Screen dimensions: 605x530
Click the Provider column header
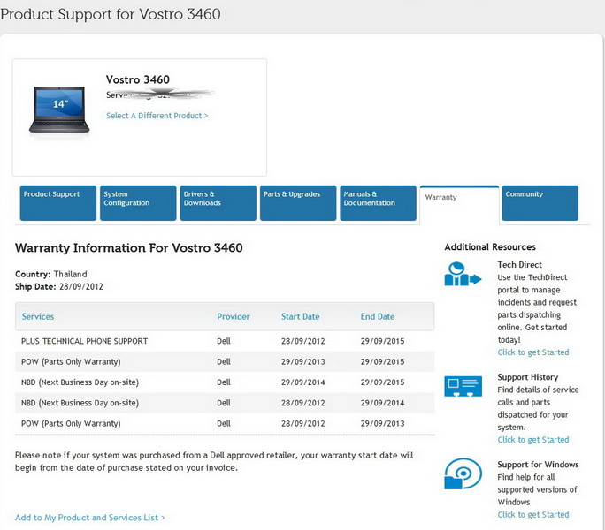click(x=234, y=316)
